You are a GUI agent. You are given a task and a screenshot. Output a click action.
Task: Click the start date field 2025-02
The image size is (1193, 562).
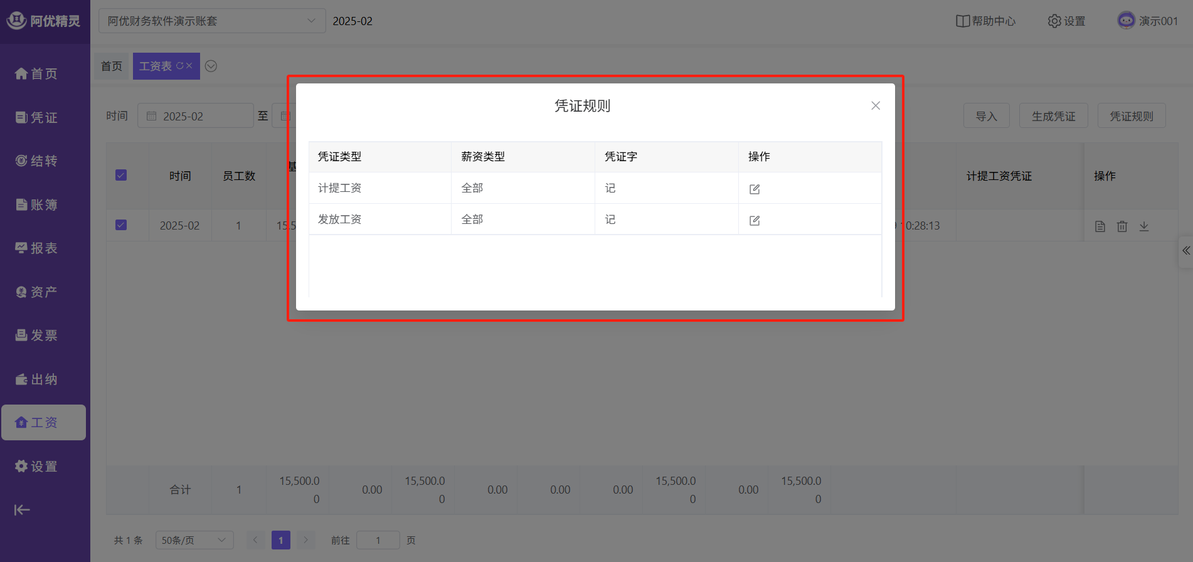coord(196,116)
